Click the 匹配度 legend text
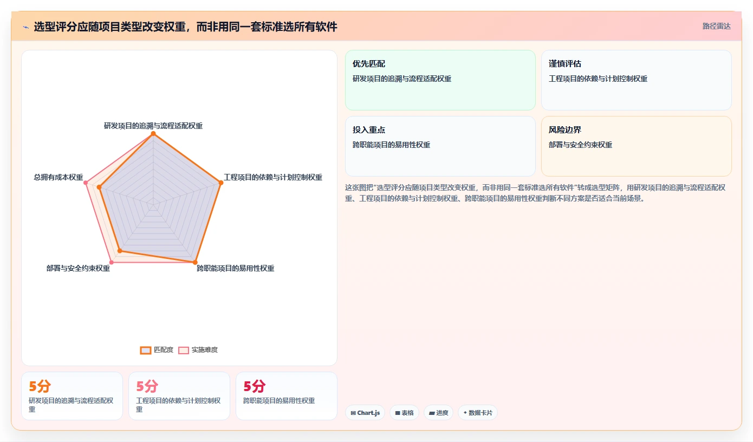This screenshot has width=753, height=442. (x=164, y=350)
